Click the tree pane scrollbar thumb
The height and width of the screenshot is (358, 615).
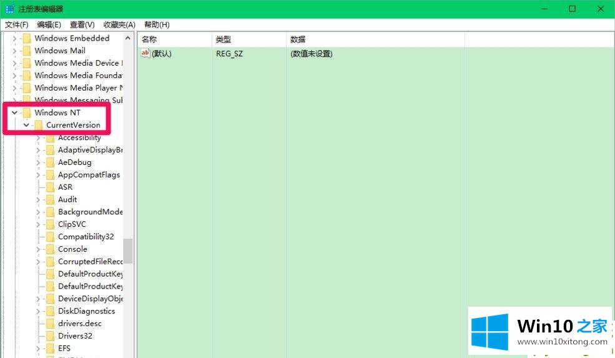point(128,251)
